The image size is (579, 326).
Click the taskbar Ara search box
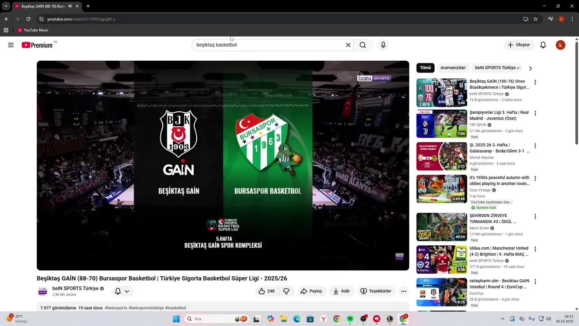218,319
